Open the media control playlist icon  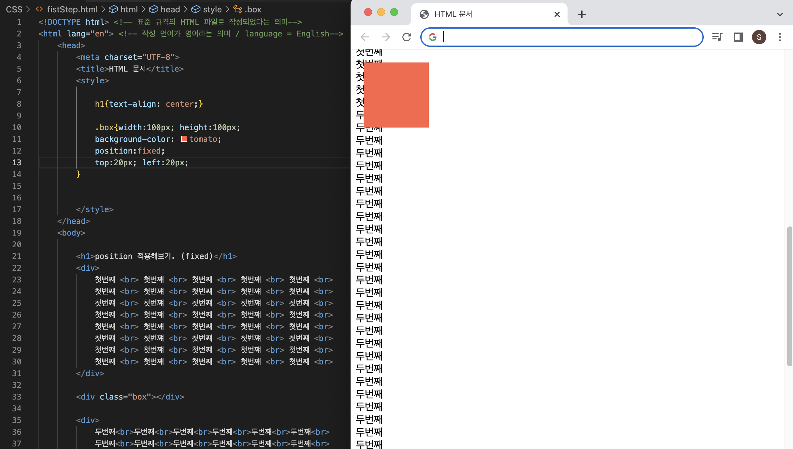click(x=717, y=37)
